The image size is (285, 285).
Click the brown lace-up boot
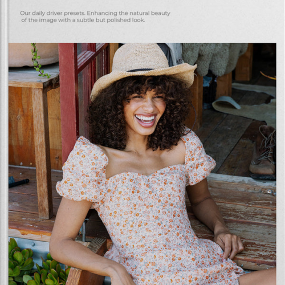(x=263, y=151)
